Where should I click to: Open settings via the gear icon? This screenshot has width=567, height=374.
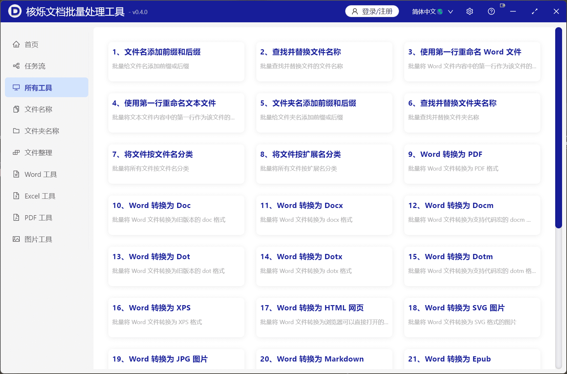click(470, 11)
